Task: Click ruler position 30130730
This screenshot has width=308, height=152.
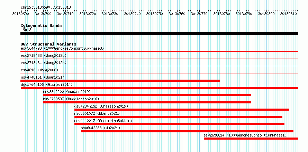Action: click(x=110, y=14)
